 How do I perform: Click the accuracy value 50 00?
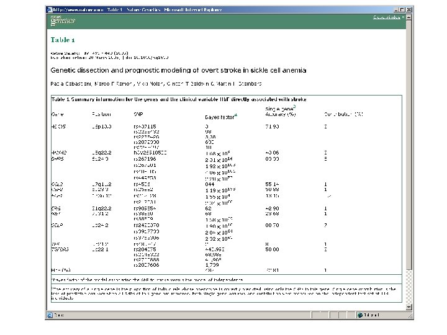pos(272,249)
